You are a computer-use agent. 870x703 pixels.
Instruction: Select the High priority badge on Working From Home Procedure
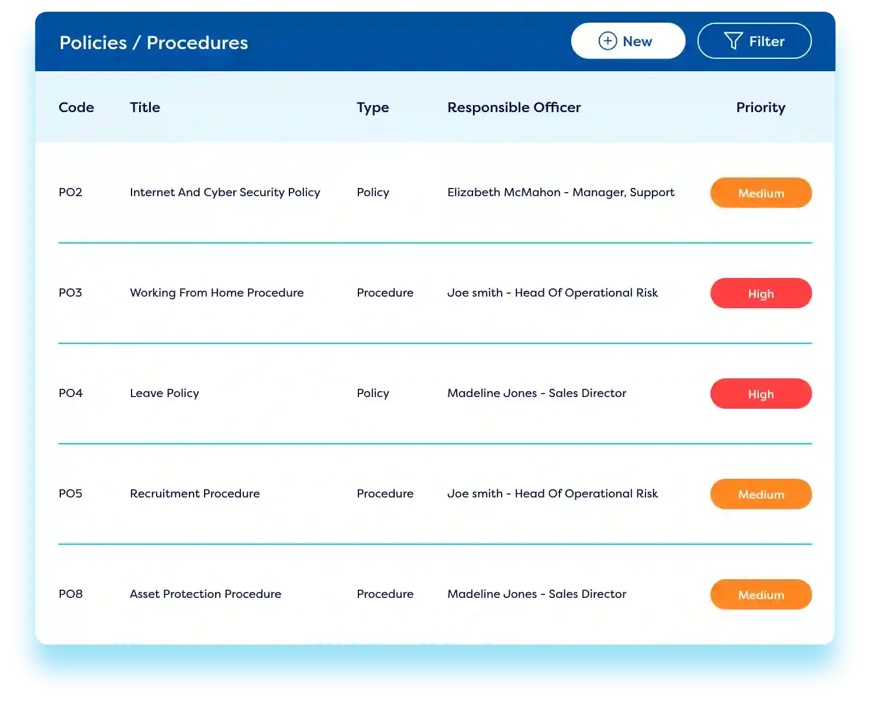(761, 293)
